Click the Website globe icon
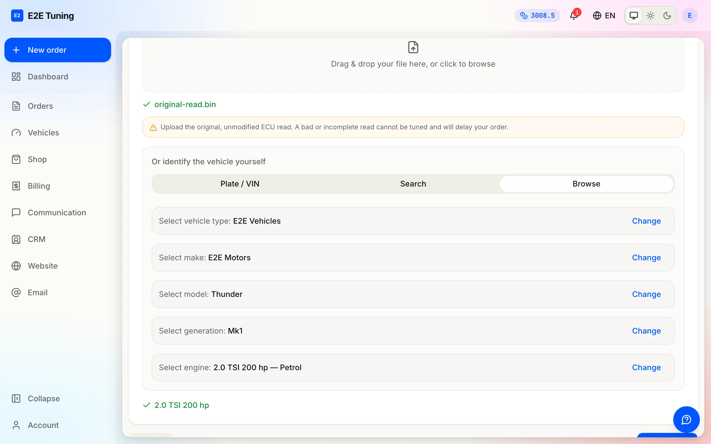This screenshot has height=444, width=711. pos(16,266)
